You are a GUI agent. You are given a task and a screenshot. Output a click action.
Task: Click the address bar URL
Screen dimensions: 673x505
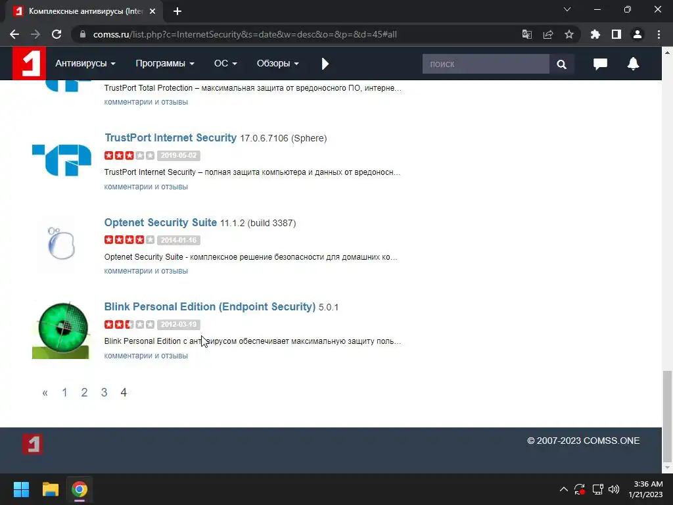(244, 34)
